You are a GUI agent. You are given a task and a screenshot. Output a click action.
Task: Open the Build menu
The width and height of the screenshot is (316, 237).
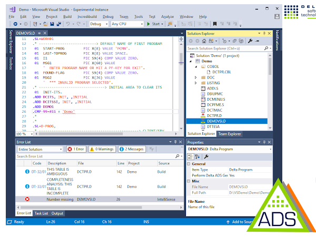pyautogui.click(x=67, y=17)
